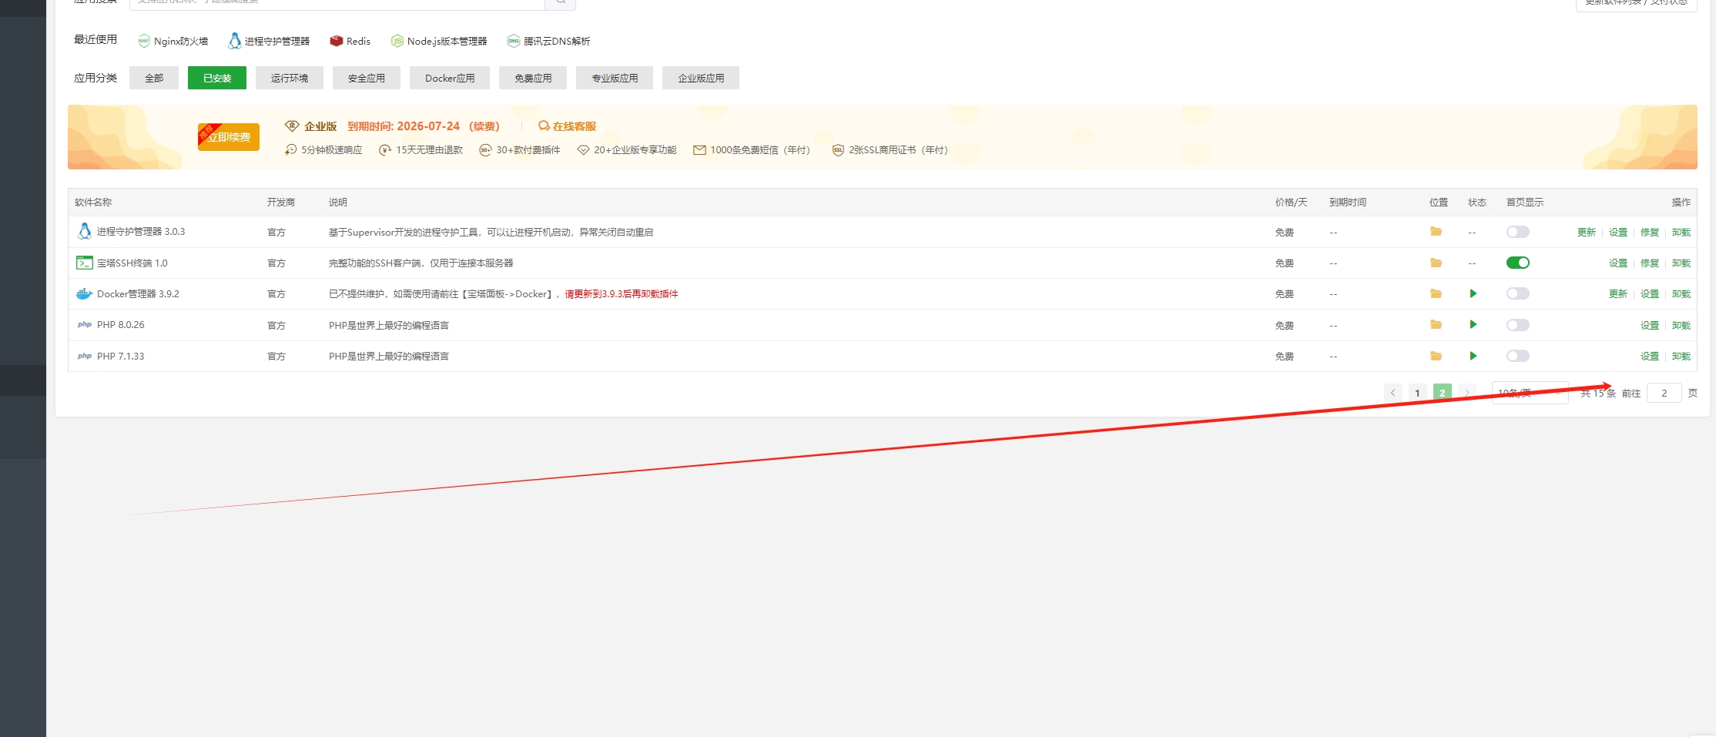Viewport: 1716px width, 737px height.
Task: Open the 10条/页 page size dropdown
Action: [1530, 392]
